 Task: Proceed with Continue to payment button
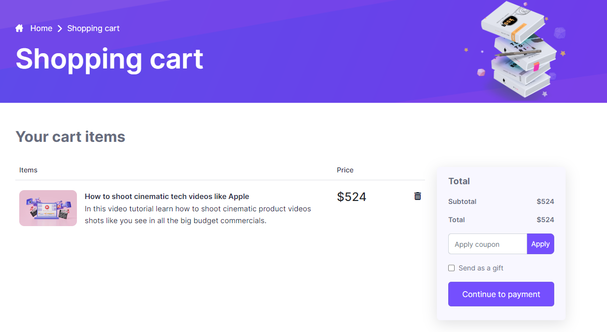point(501,294)
